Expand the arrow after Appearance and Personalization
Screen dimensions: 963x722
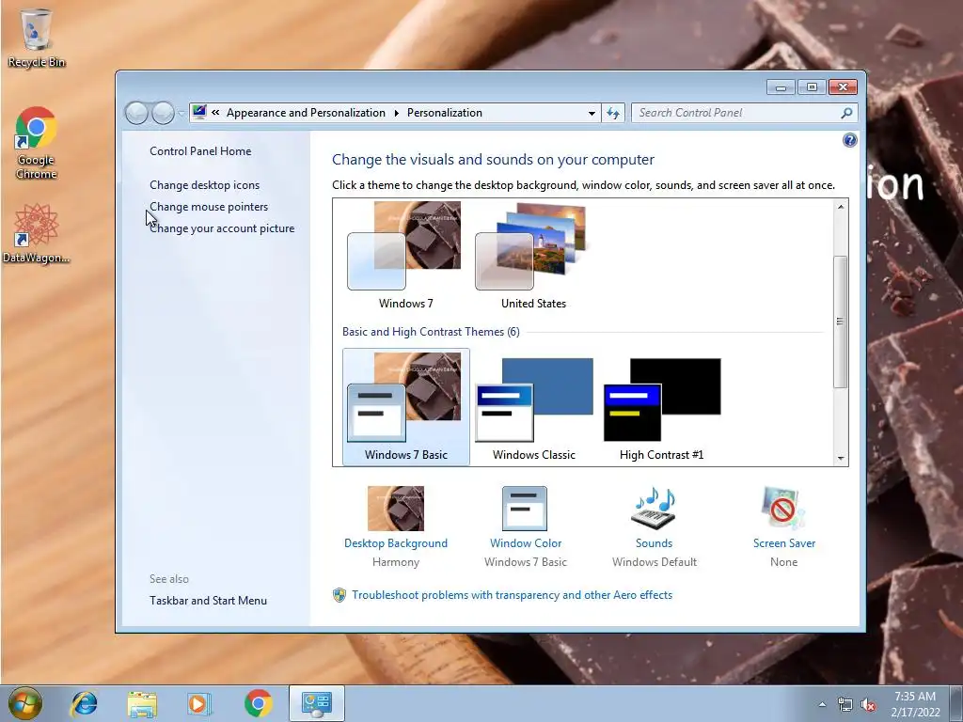click(x=396, y=113)
